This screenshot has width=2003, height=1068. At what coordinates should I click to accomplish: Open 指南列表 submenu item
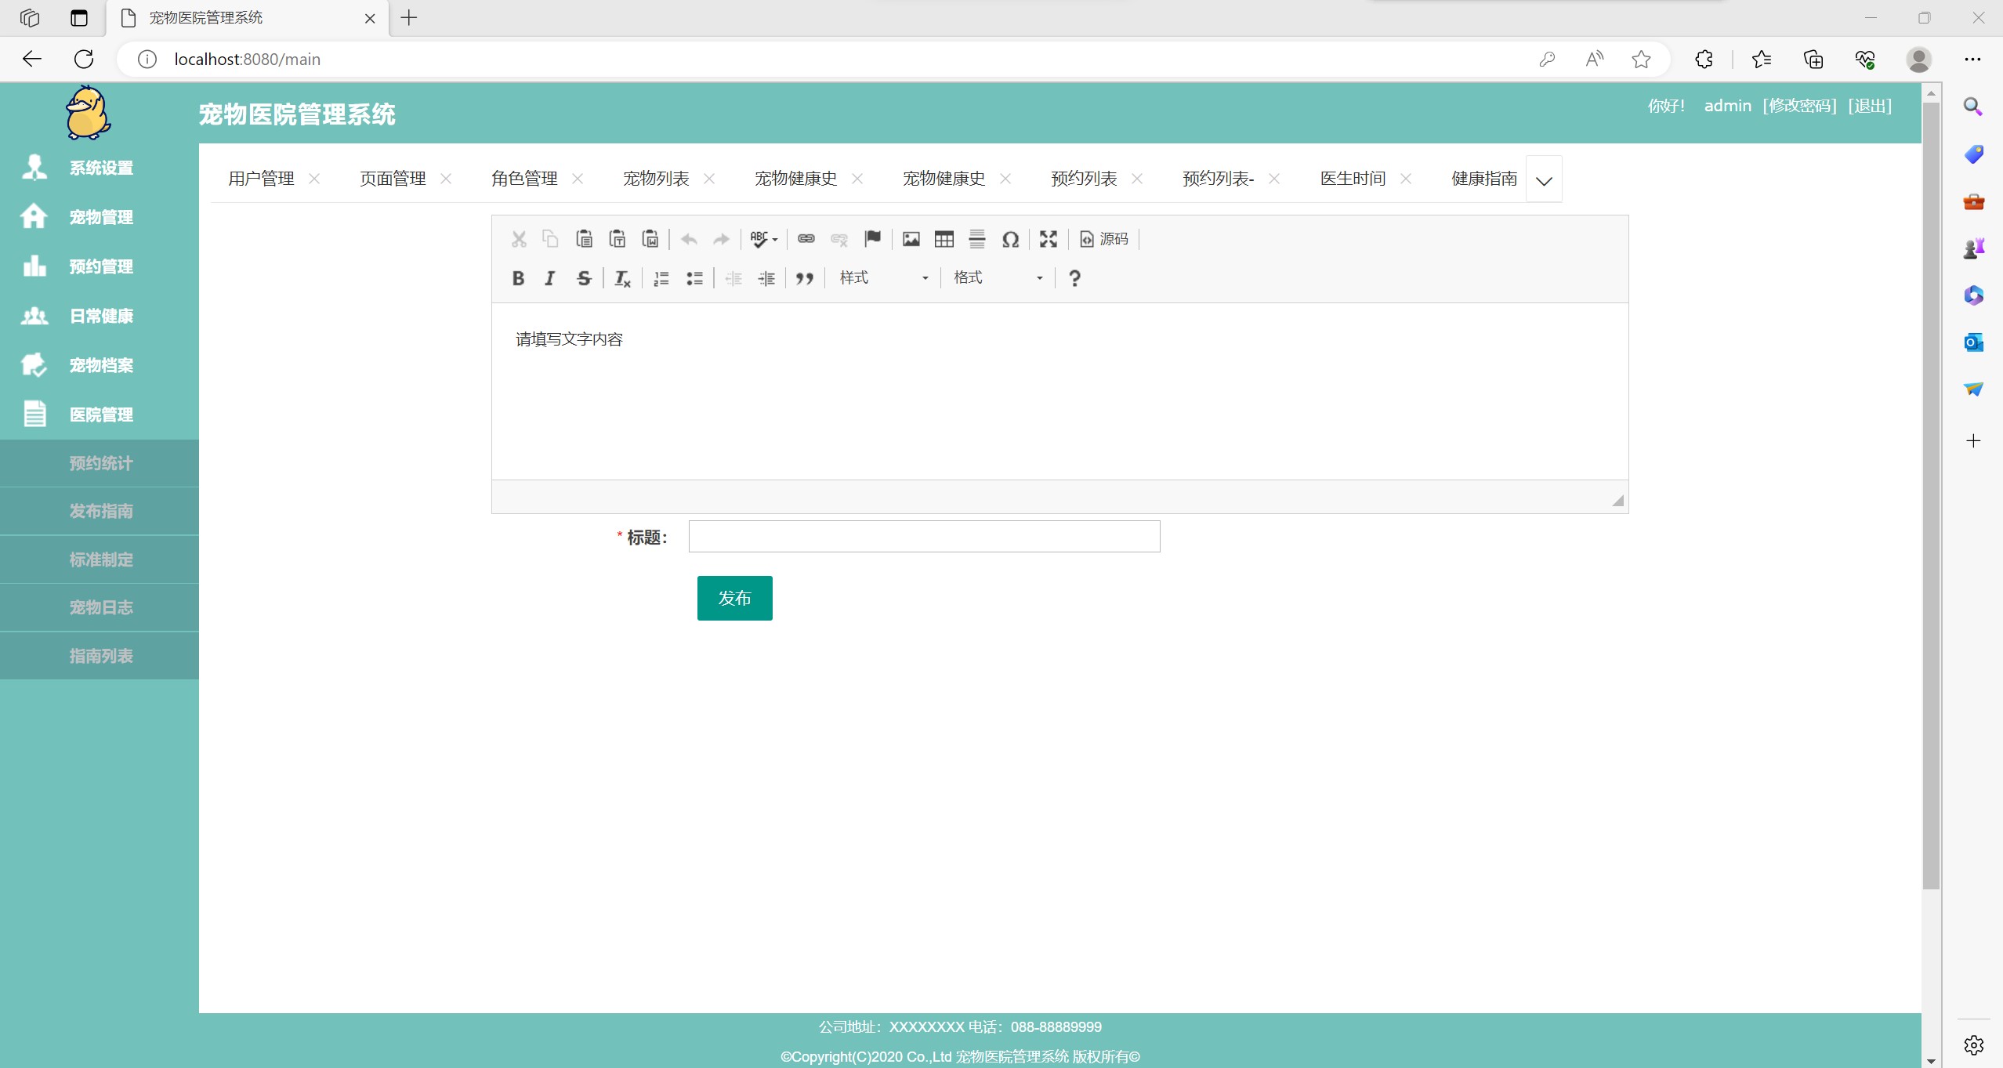pos(100,656)
